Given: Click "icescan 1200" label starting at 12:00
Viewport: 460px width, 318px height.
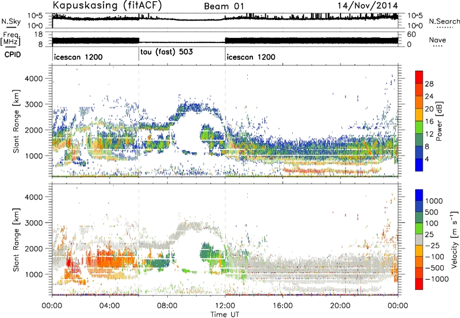Looking at the screenshot, I should coord(251,57).
